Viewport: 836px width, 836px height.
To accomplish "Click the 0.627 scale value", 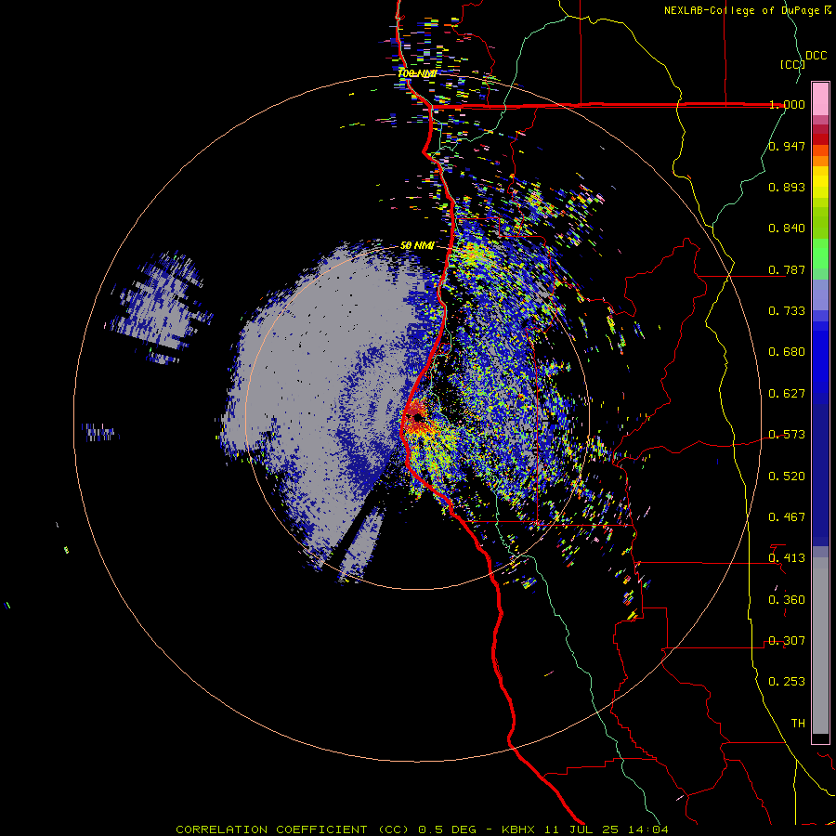I will [x=787, y=394].
